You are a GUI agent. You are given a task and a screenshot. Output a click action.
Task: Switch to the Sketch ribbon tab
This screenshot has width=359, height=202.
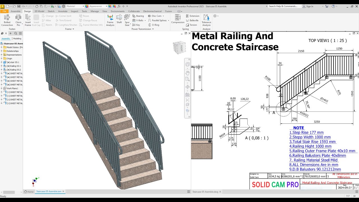[x=51, y=11]
